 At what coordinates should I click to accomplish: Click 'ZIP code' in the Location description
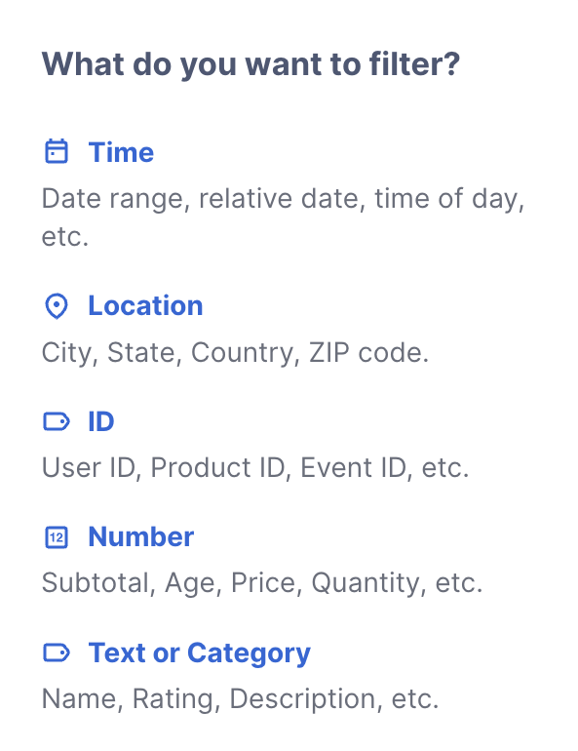pos(368,353)
